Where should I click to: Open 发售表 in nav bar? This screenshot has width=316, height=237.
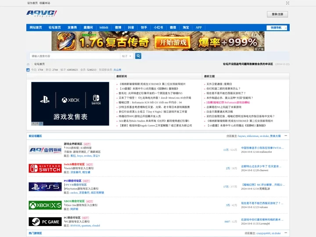72,27
